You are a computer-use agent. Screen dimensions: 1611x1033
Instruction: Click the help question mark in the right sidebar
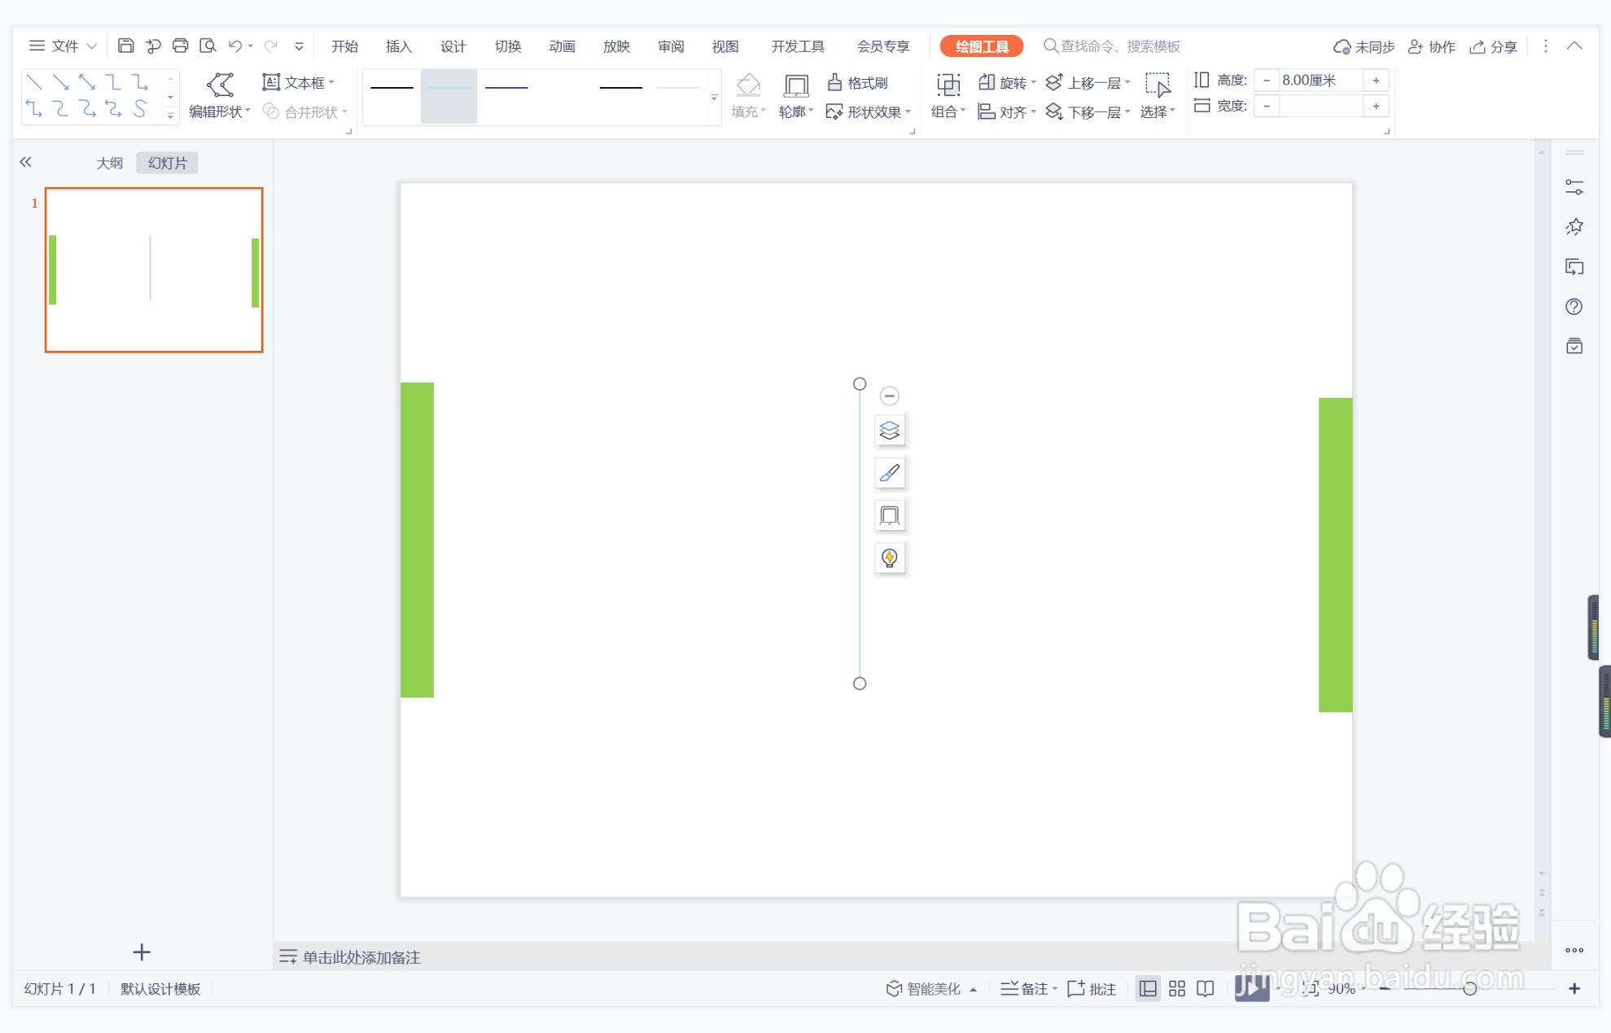click(x=1574, y=307)
